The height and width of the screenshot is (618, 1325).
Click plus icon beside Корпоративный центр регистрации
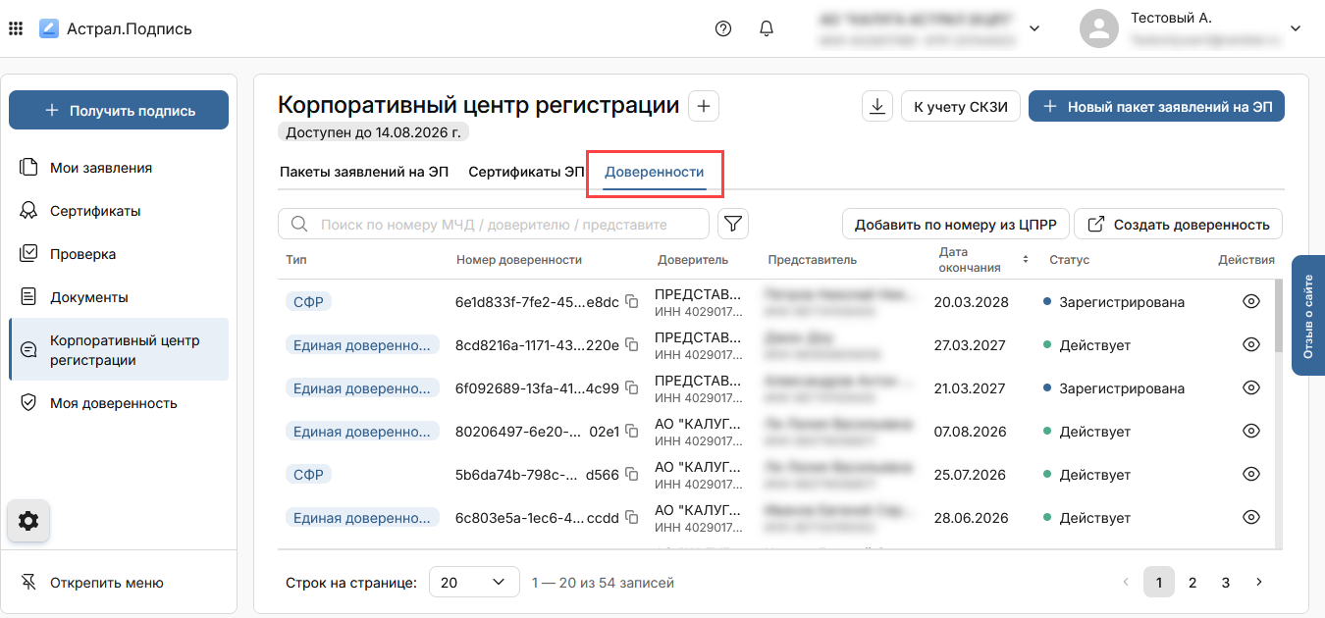click(x=704, y=106)
